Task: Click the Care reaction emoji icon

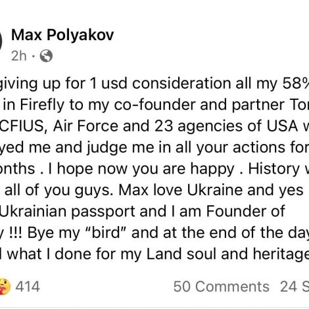Action: point(5,287)
